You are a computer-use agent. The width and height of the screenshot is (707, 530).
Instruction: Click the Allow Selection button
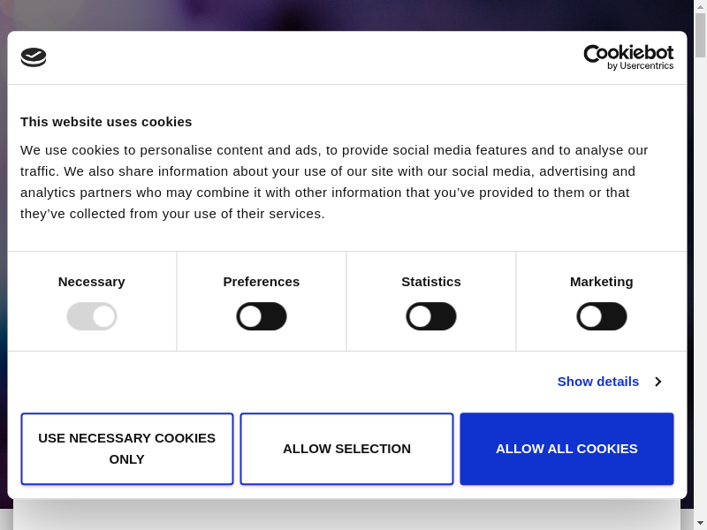pyautogui.click(x=346, y=449)
